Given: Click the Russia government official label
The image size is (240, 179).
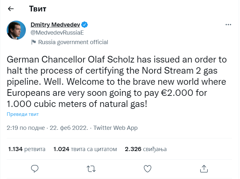Looking at the screenshot, I should [73, 42].
